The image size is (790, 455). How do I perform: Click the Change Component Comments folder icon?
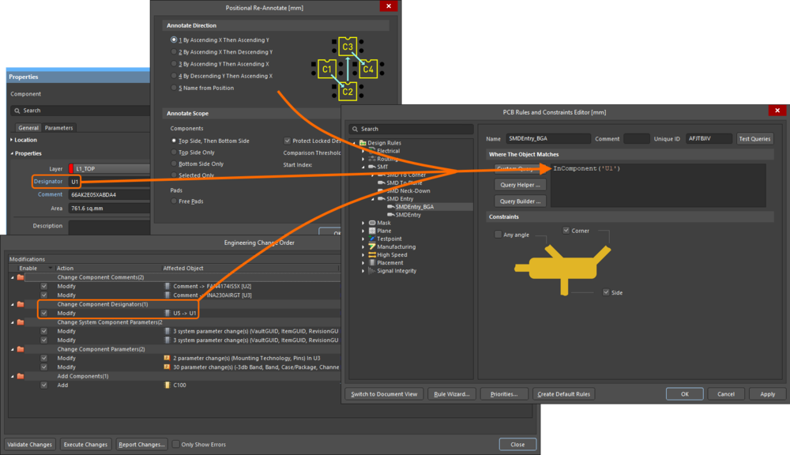coord(21,277)
